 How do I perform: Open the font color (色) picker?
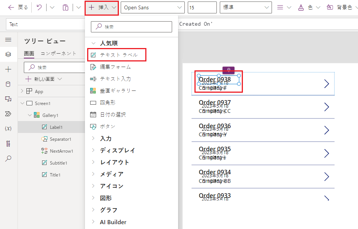pos(309,7)
